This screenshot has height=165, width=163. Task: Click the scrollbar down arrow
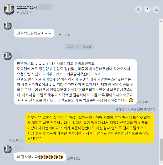(x=161, y=163)
